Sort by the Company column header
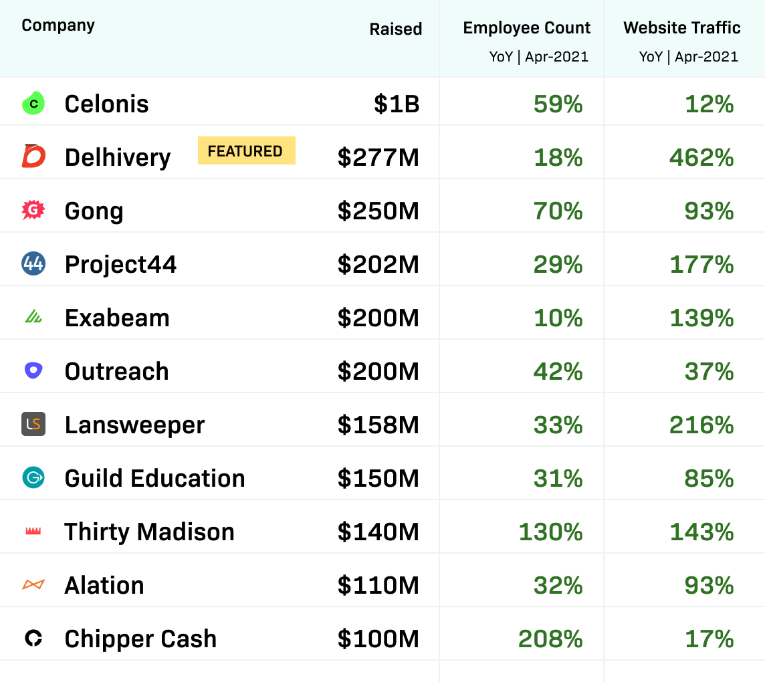 58,25
